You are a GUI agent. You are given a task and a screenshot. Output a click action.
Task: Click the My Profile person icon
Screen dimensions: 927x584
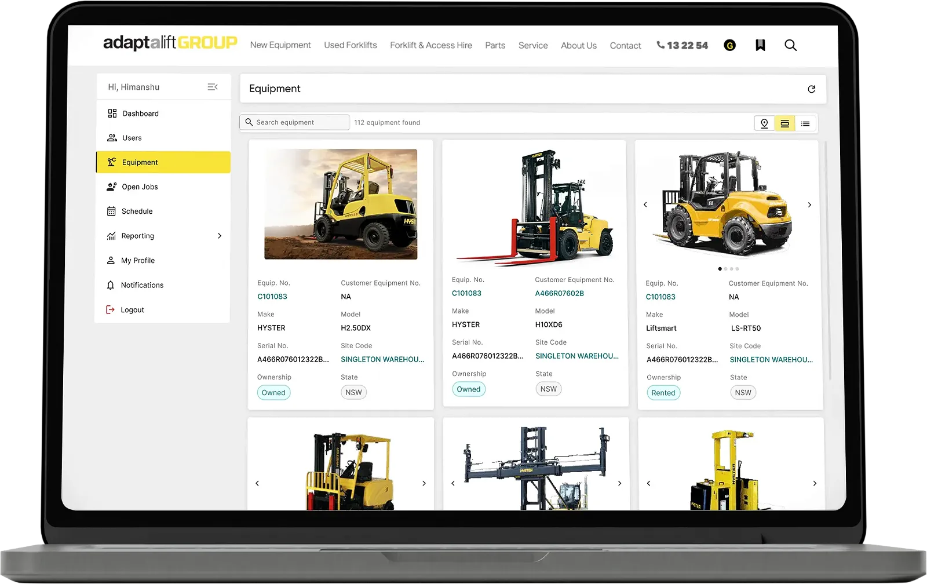point(111,261)
